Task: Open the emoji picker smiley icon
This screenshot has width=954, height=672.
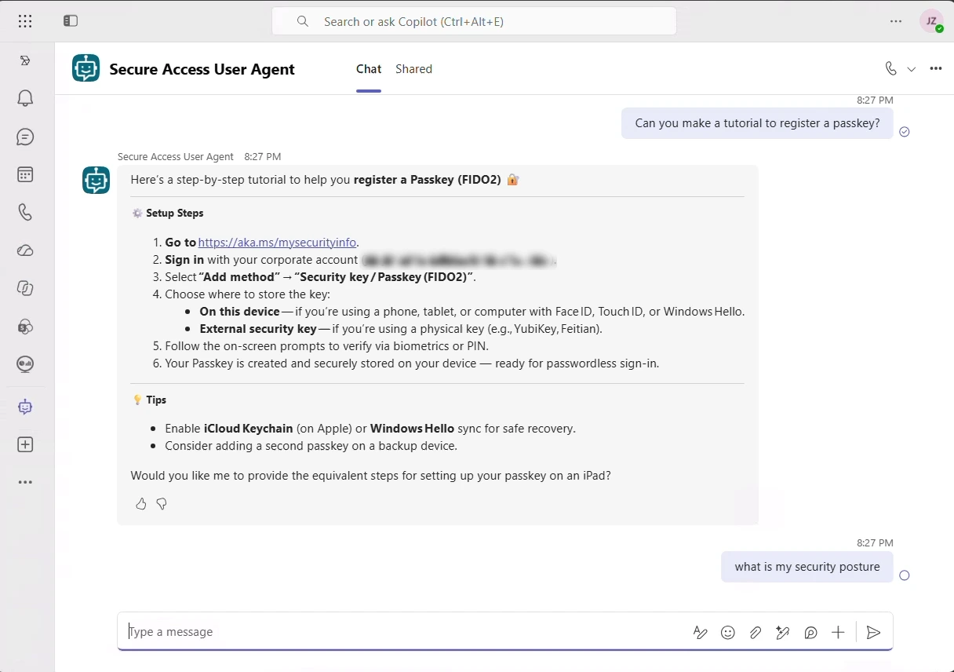Action: [x=728, y=632]
